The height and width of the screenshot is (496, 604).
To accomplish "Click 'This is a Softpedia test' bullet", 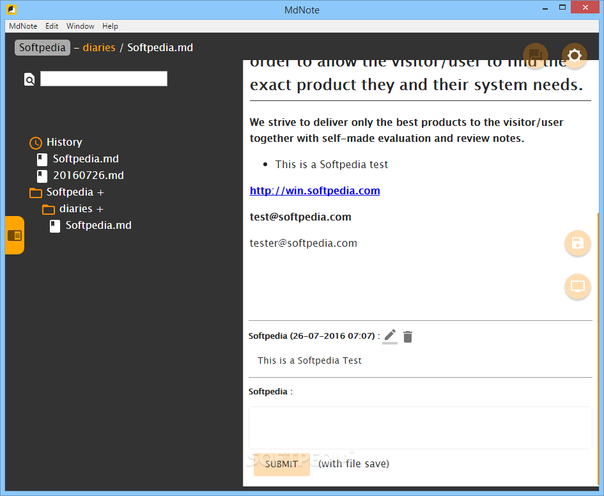I will coord(331,164).
